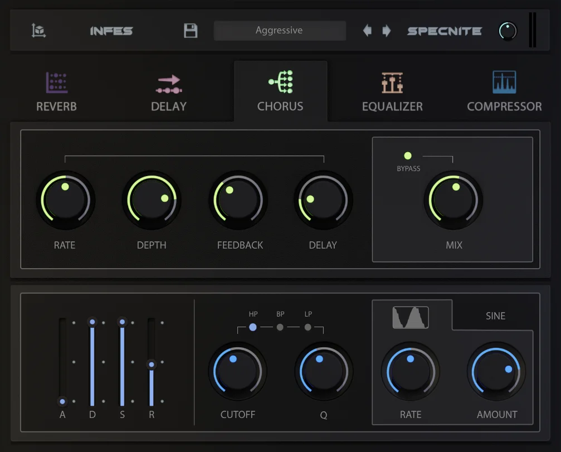The image size is (561, 452).
Task: Click the purple Reverb icon
Action: 56,82
